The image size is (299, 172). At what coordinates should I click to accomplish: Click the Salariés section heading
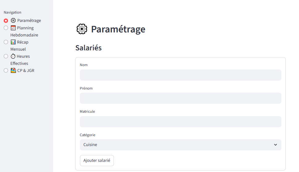[x=89, y=48]
